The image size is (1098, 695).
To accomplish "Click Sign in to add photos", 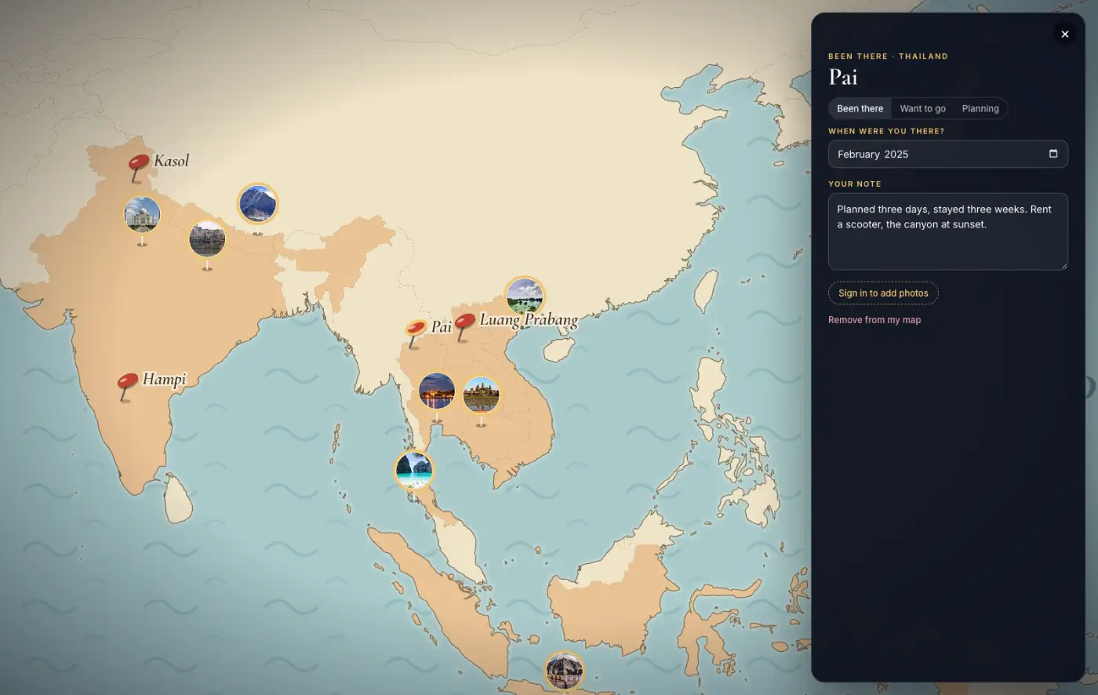I will [883, 293].
